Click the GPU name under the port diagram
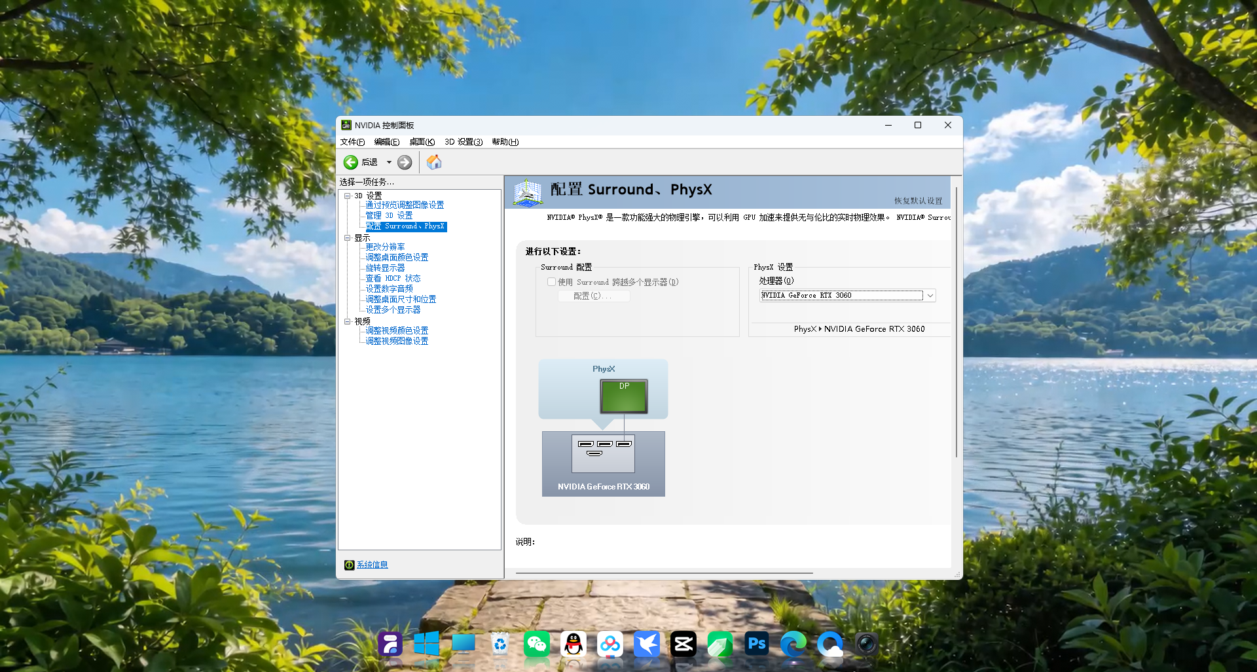Screen dimensions: 1257x672 (x=604, y=487)
